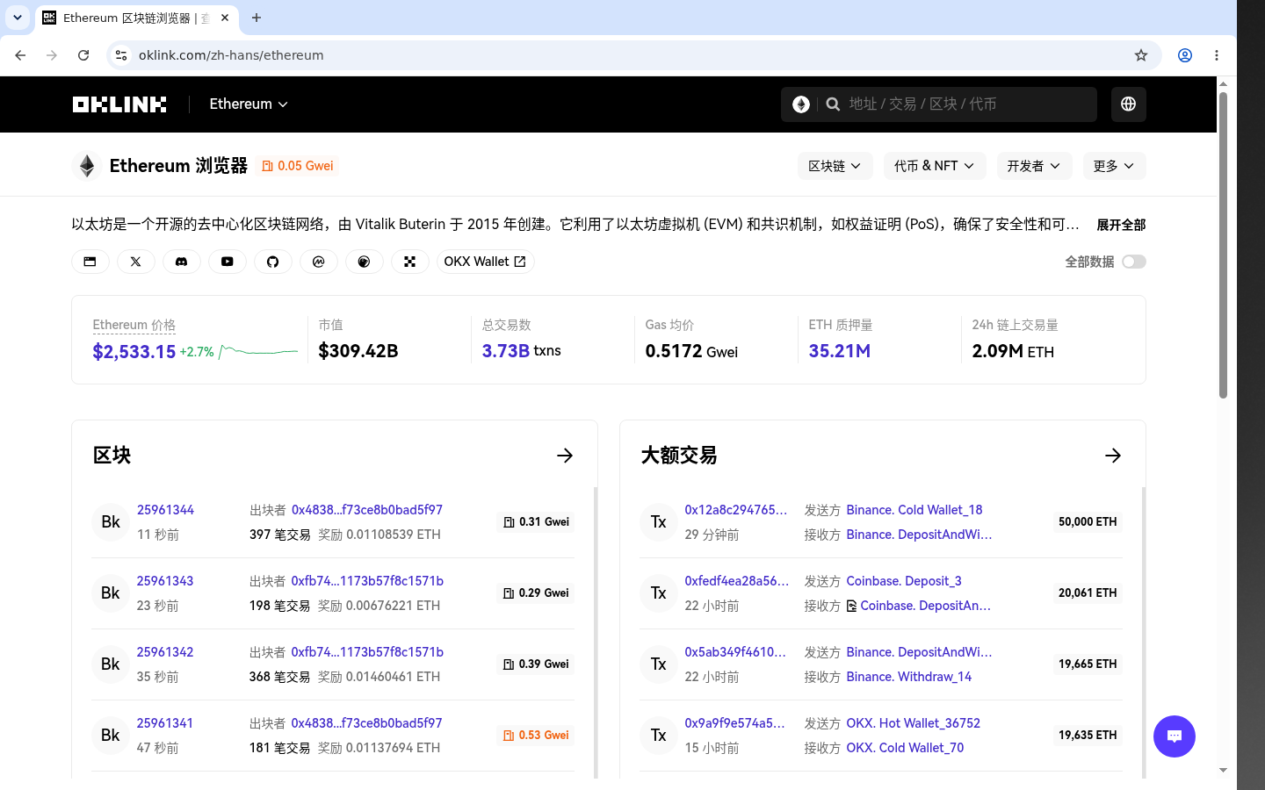This screenshot has width=1265, height=790.
Task: Open the YouTube social link
Action: (x=227, y=262)
